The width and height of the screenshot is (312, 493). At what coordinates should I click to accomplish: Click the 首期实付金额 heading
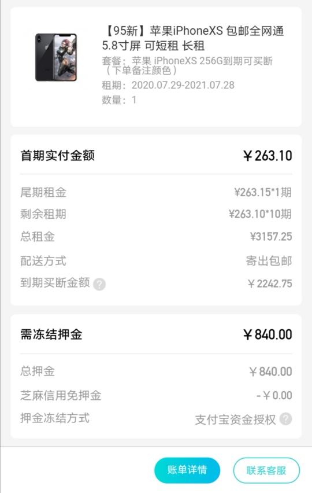point(57,155)
